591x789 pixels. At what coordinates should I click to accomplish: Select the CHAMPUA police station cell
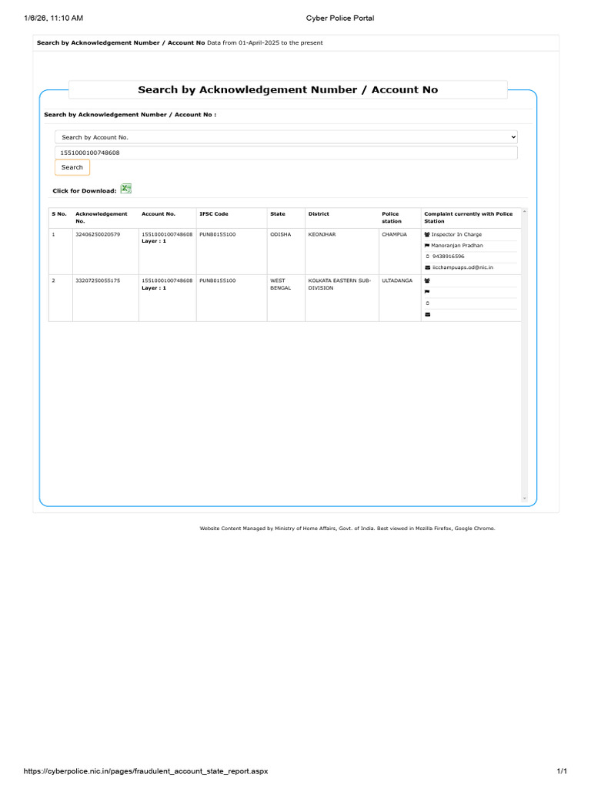(395, 234)
